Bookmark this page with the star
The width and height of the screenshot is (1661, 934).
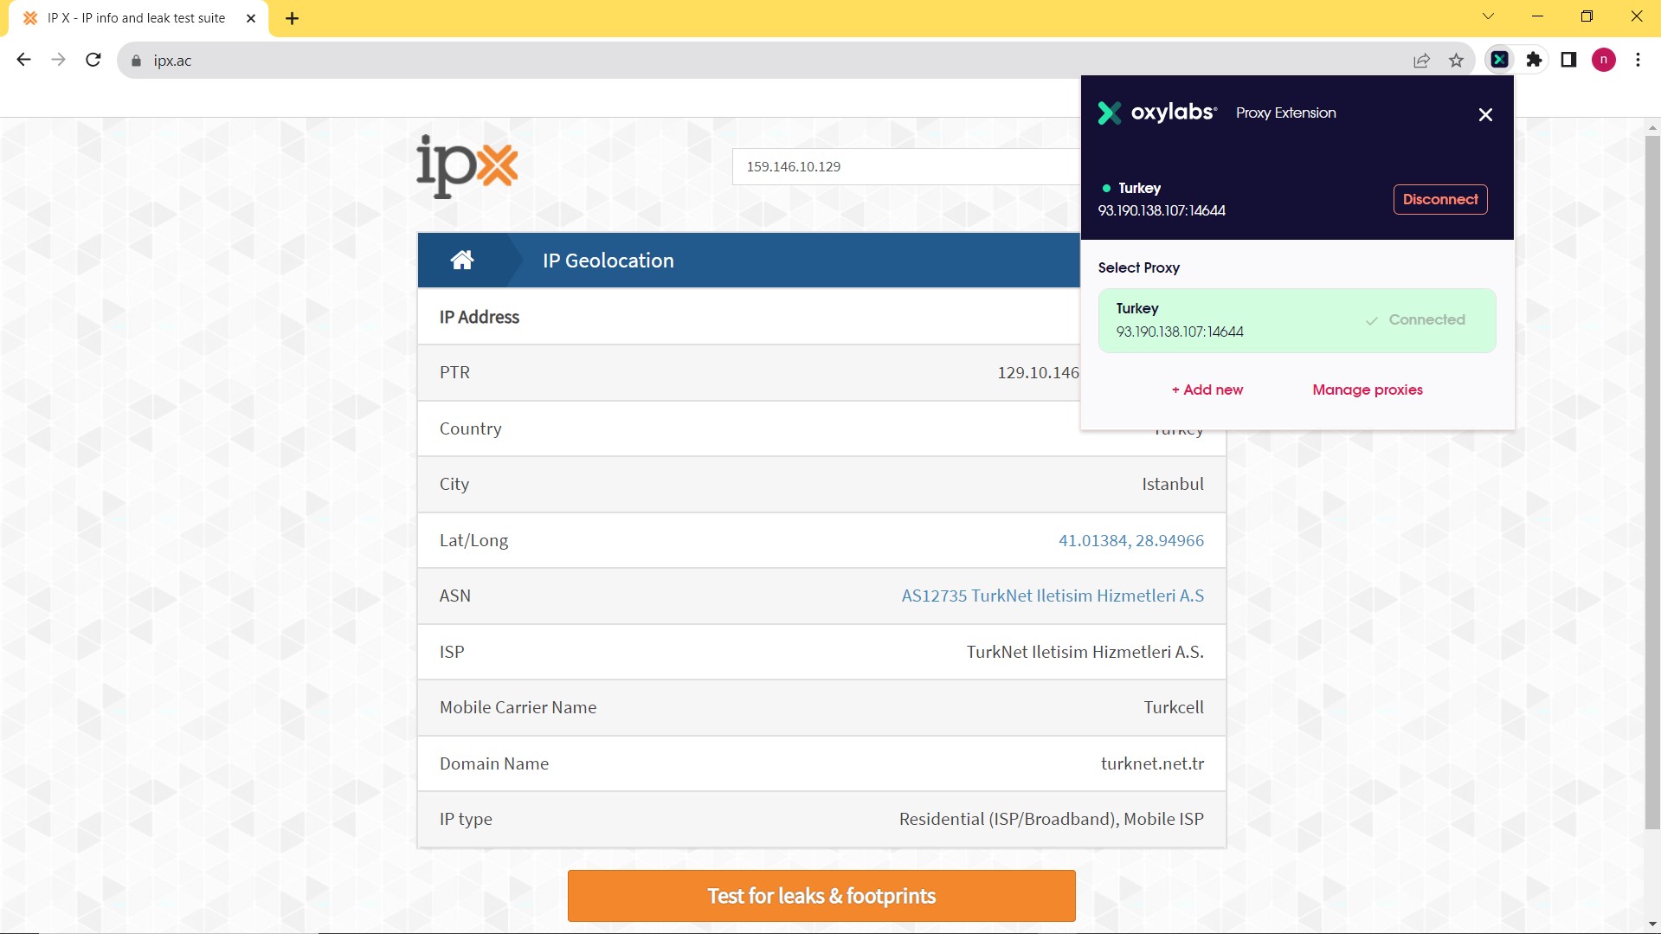pyautogui.click(x=1456, y=61)
